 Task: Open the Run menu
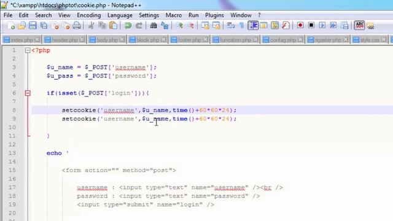(193, 15)
